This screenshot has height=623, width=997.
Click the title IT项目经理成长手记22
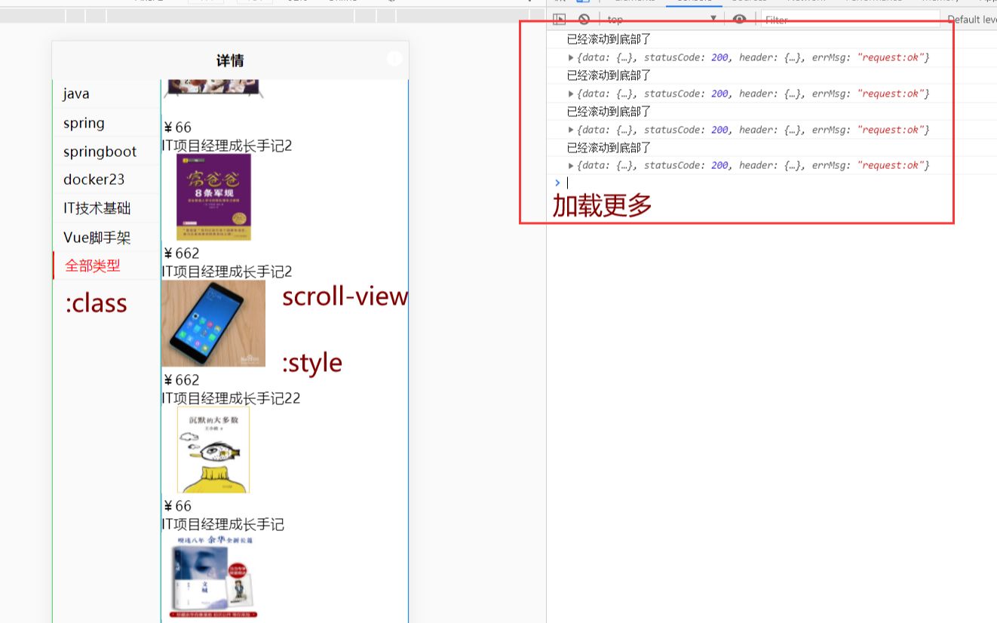231,397
